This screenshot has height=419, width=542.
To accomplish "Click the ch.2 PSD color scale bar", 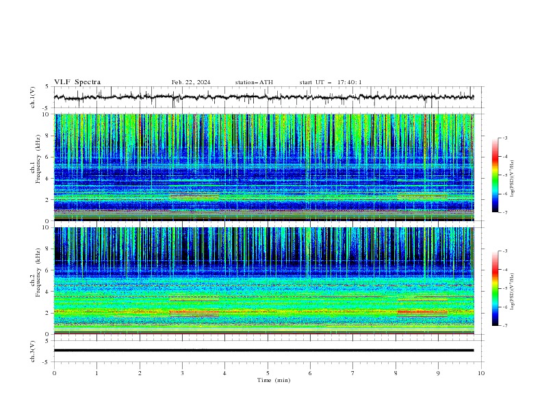I will pyautogui.click(x=495, y=288).
